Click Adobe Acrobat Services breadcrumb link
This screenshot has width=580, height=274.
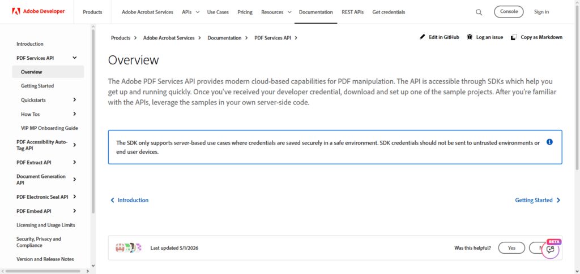tap(169, 38)
